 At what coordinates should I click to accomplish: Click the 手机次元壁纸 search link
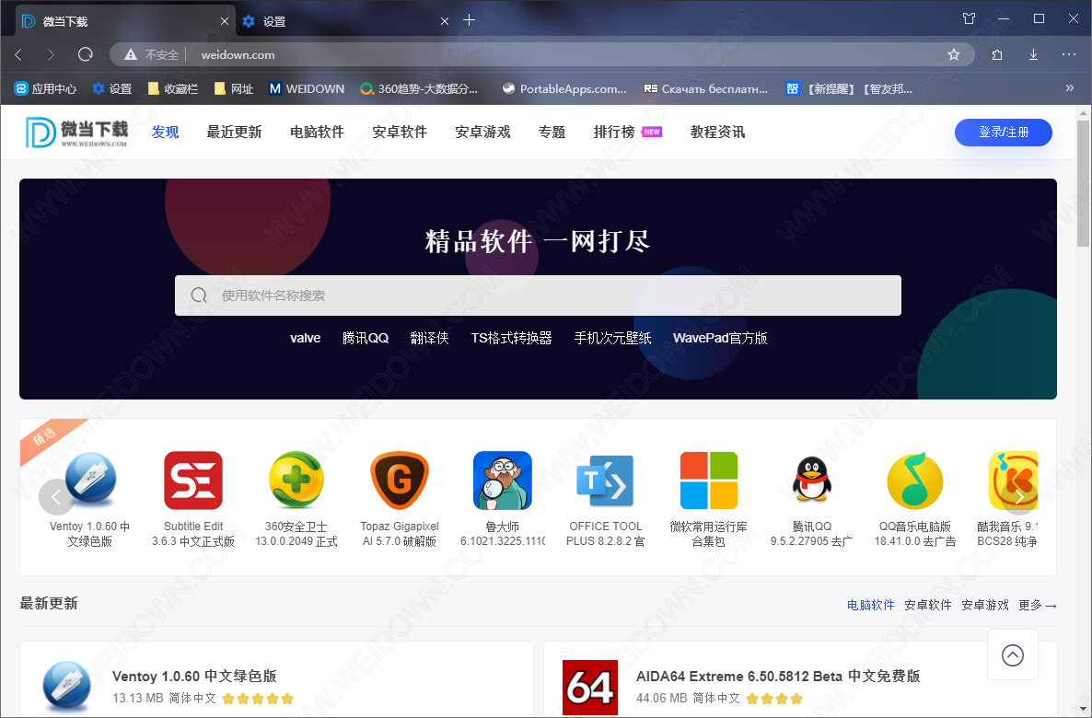[x=613, y=339]
